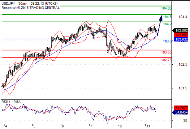Click the red 103.05 support label

point(166,52)
